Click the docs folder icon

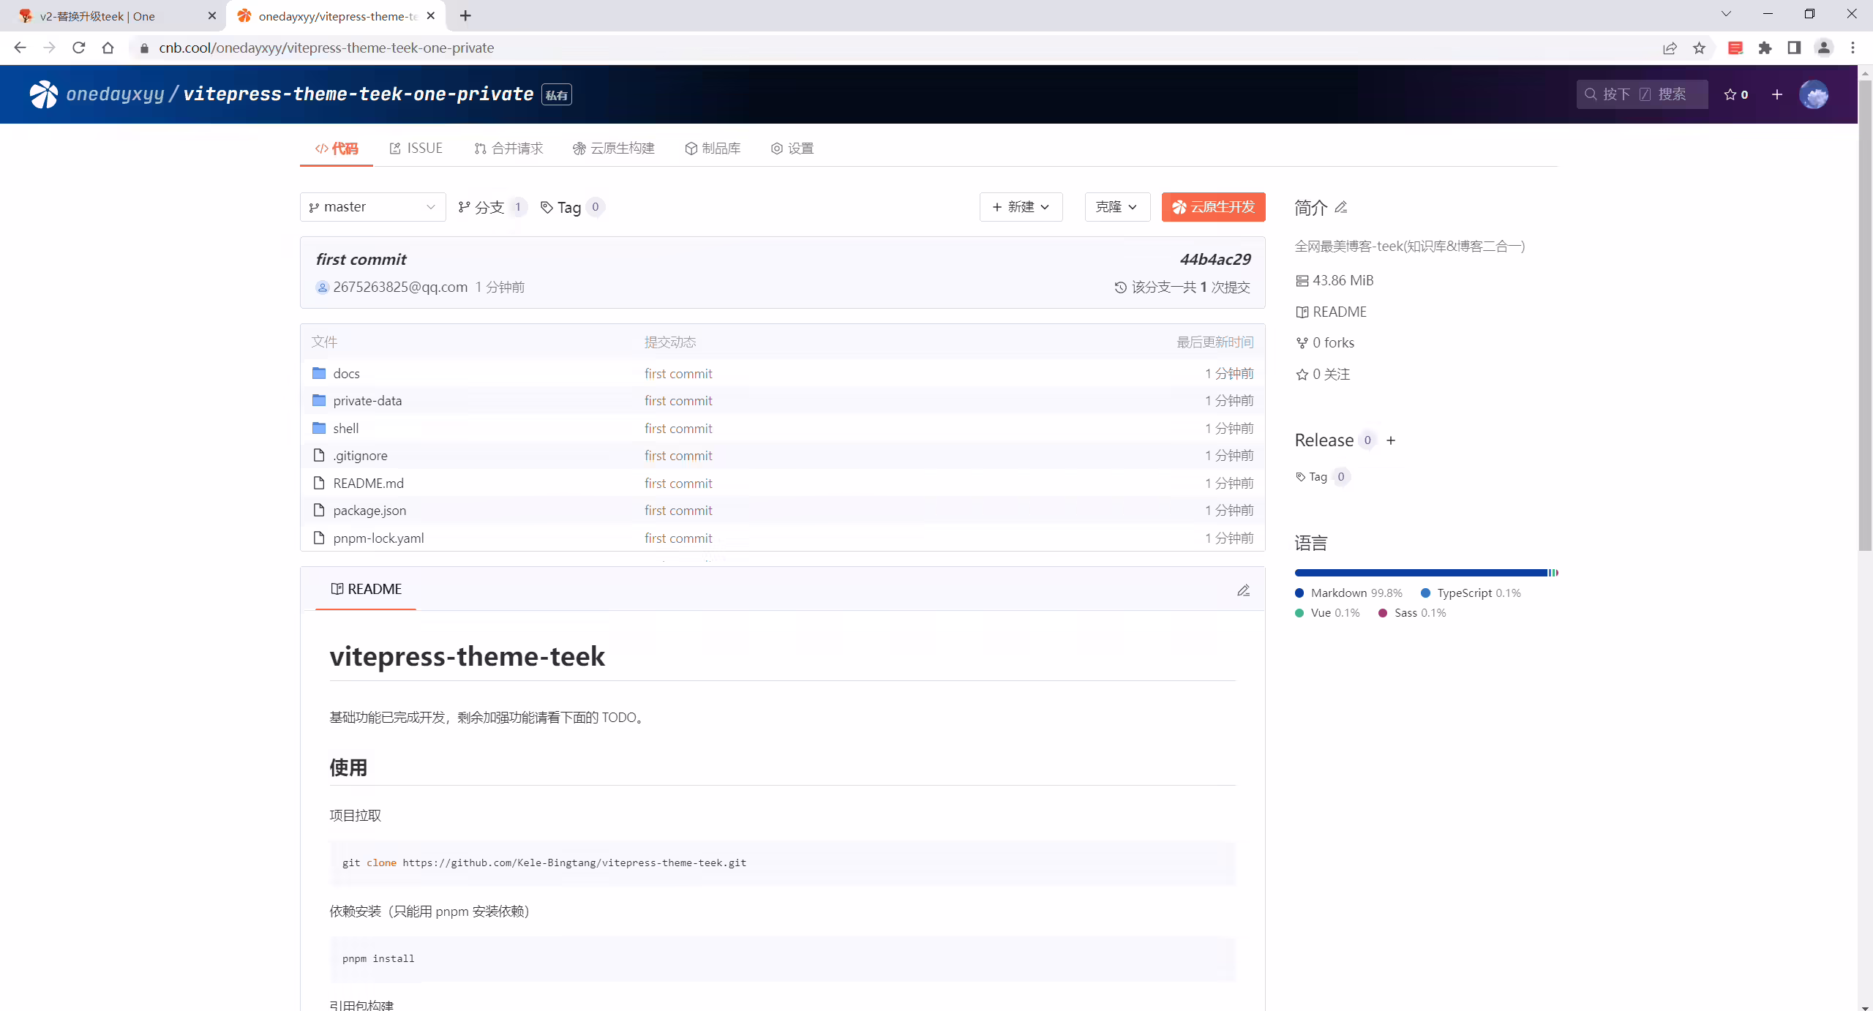click(319, 373)
